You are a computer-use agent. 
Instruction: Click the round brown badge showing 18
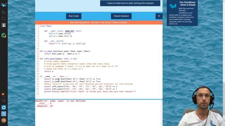pyautogui.click(x=4, y=120)
